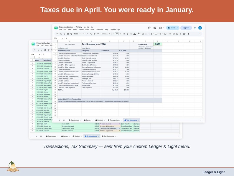Viewport: 234px width, 176px height.
Task: Insert link from the toolbar
Action: coord(170,34)
